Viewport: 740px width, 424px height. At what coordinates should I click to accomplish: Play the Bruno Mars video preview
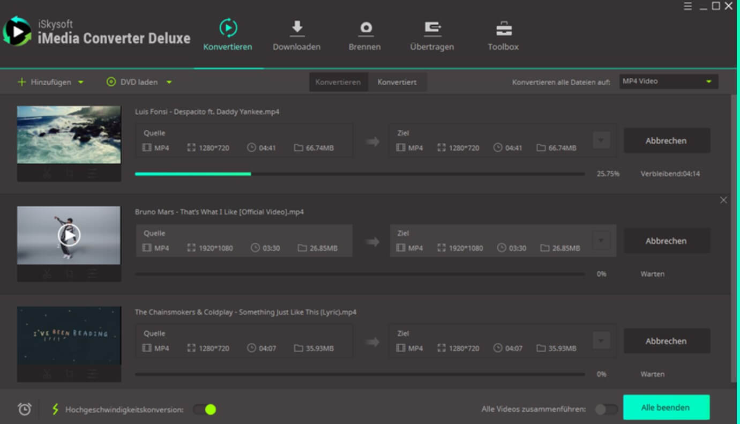tap(69, 235)
